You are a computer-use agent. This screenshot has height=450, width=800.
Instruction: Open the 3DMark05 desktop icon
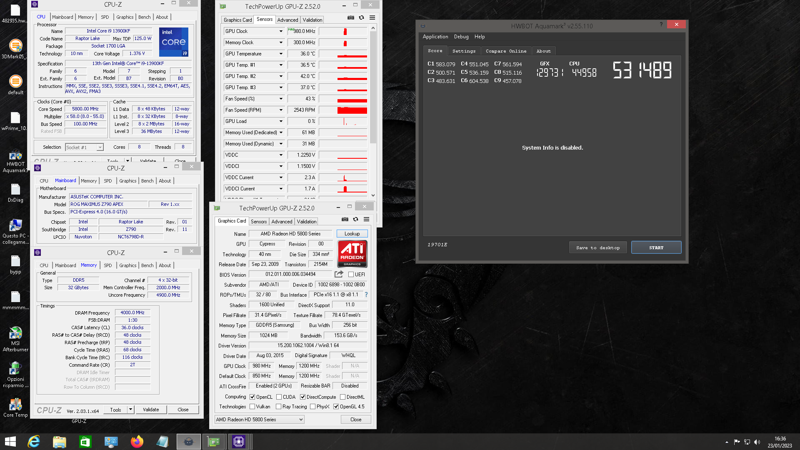click(x=15, y=49)
